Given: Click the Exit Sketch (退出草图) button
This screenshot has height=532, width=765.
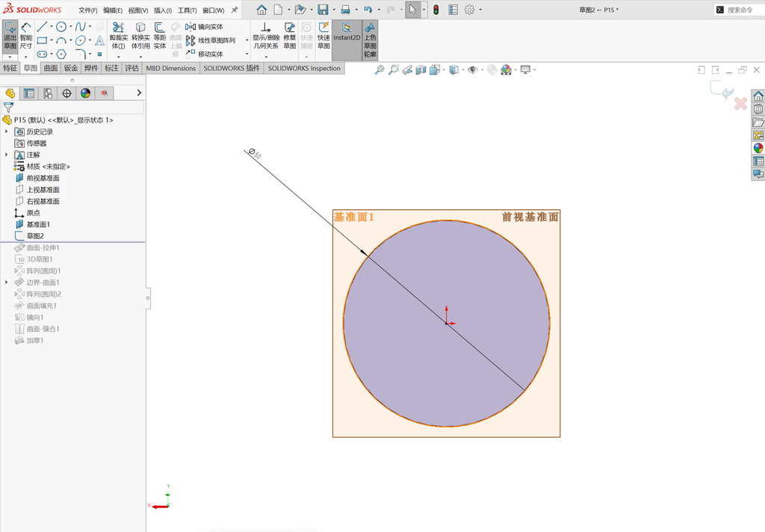Looking at the screenshot, I should pyautogui.click(x=10, y=36).
